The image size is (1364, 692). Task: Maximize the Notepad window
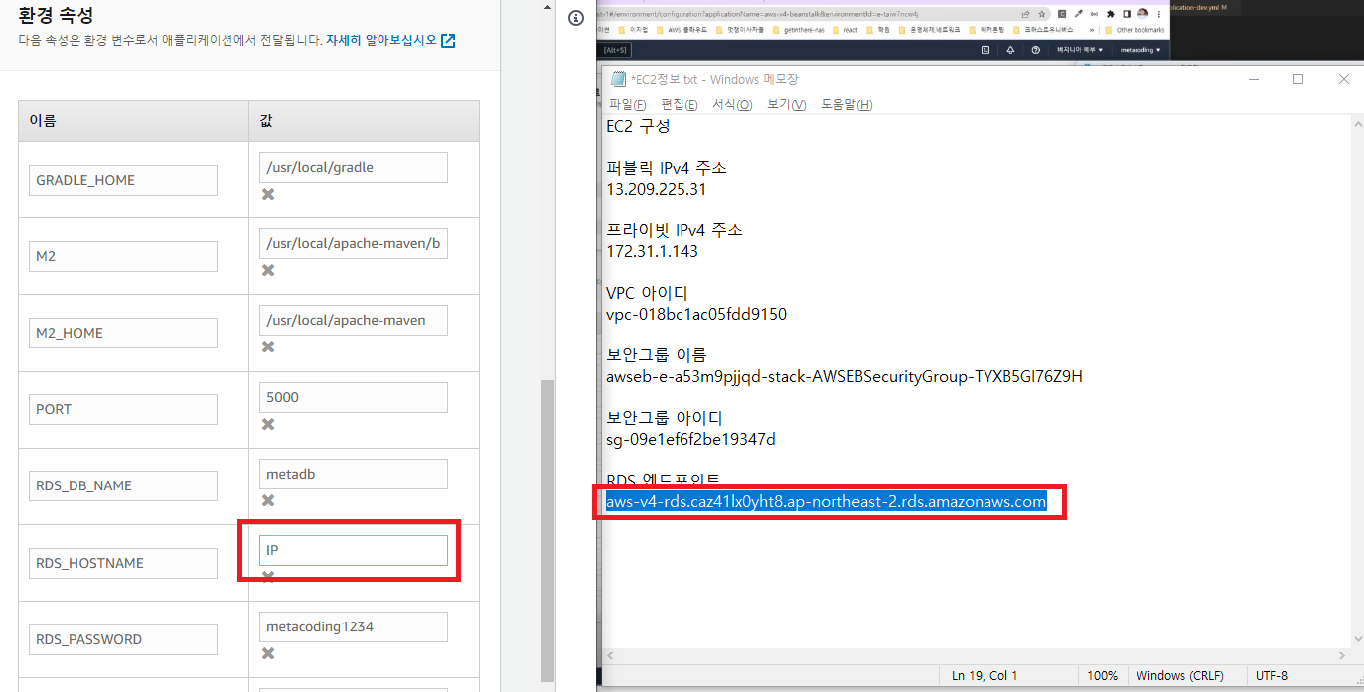[1297, 79]
